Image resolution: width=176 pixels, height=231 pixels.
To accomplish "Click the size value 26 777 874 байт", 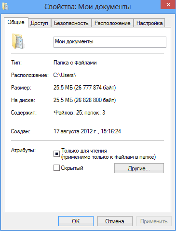I will (x=95, y=88).
